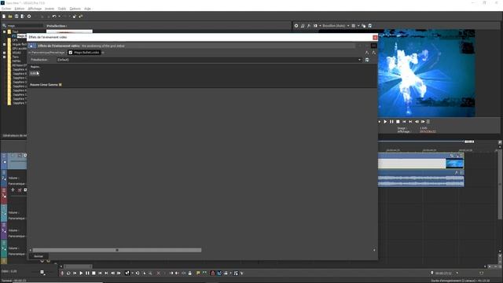Image resolution: width=503 pixels, height=283 pixels.
Task: Open the Insérer menu
Action: coord(50,9)
